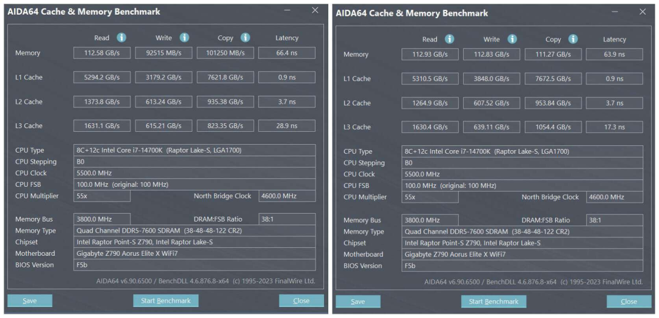Select L1 Cache read 5294.2 GB/s value
Image resolution: width=659 pixels, height=318 pixels.
point(102,77)
